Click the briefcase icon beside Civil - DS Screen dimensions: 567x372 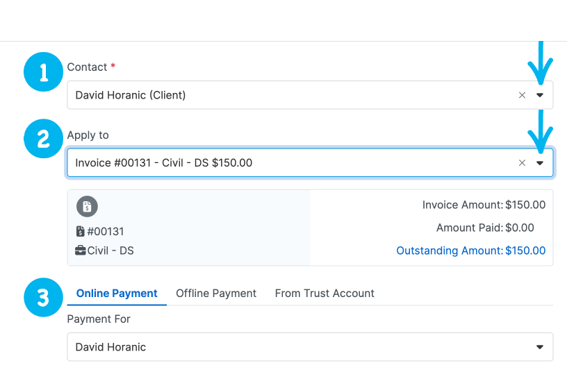[x=81, y=251]
